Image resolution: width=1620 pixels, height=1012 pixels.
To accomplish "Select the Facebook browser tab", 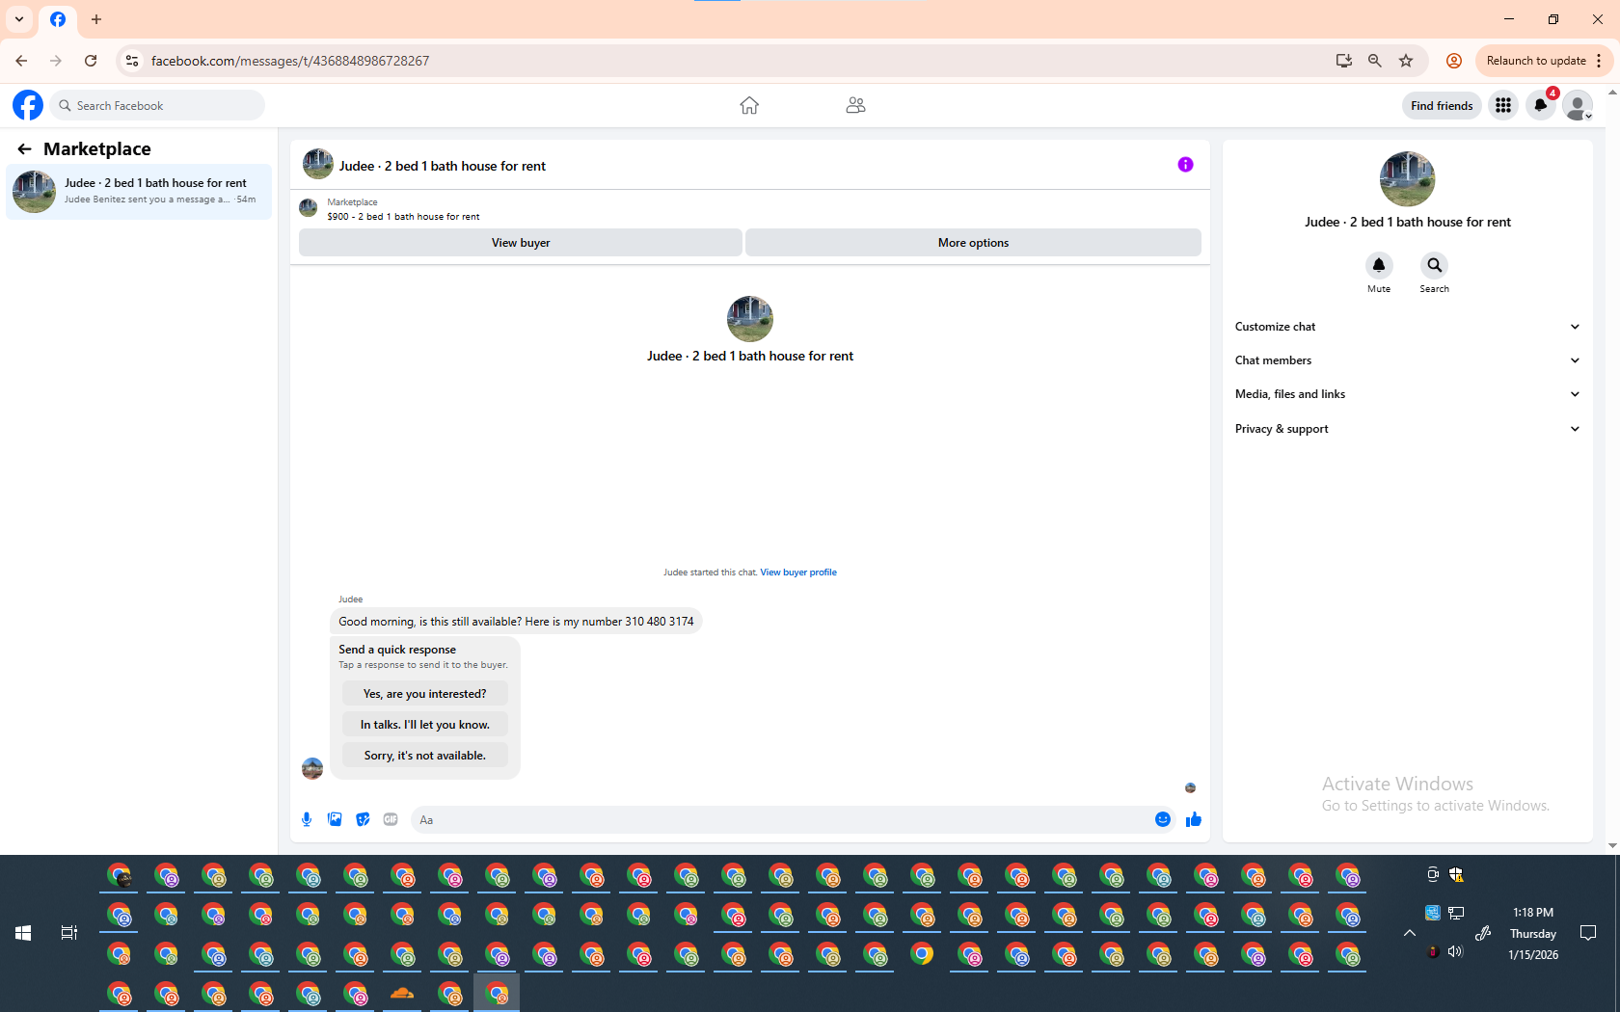I will point(58,19).
